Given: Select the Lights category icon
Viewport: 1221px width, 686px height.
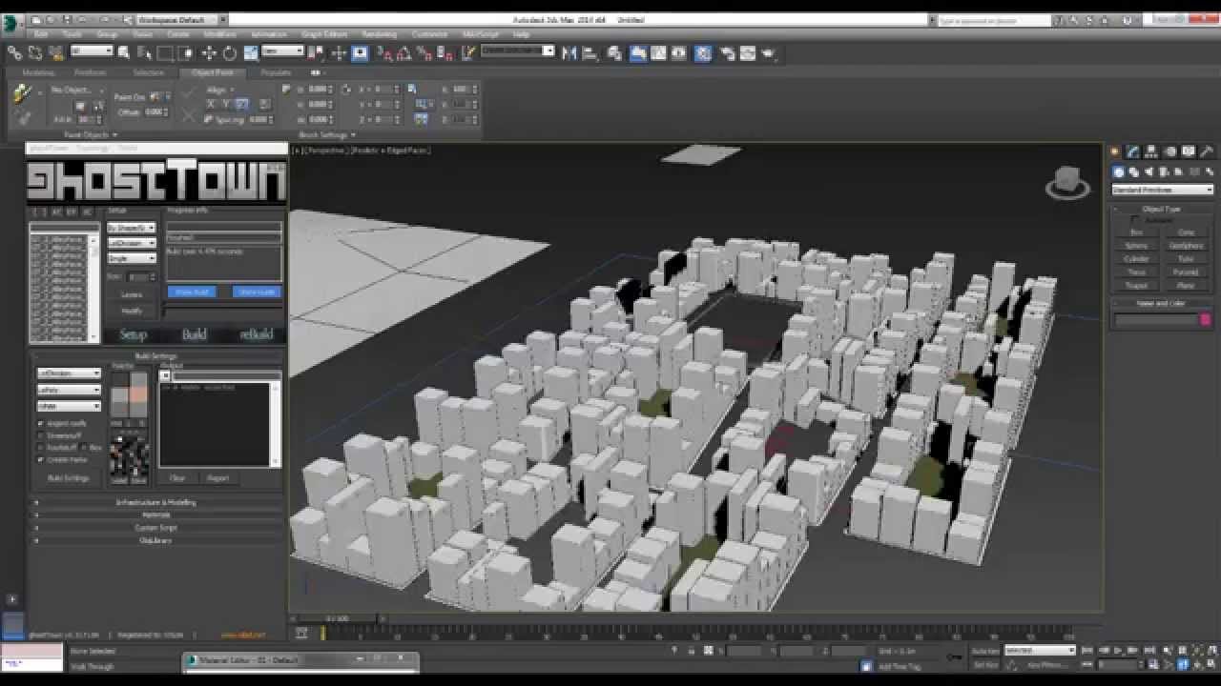Looking at the screenshot, I should tap(1148, 172).
